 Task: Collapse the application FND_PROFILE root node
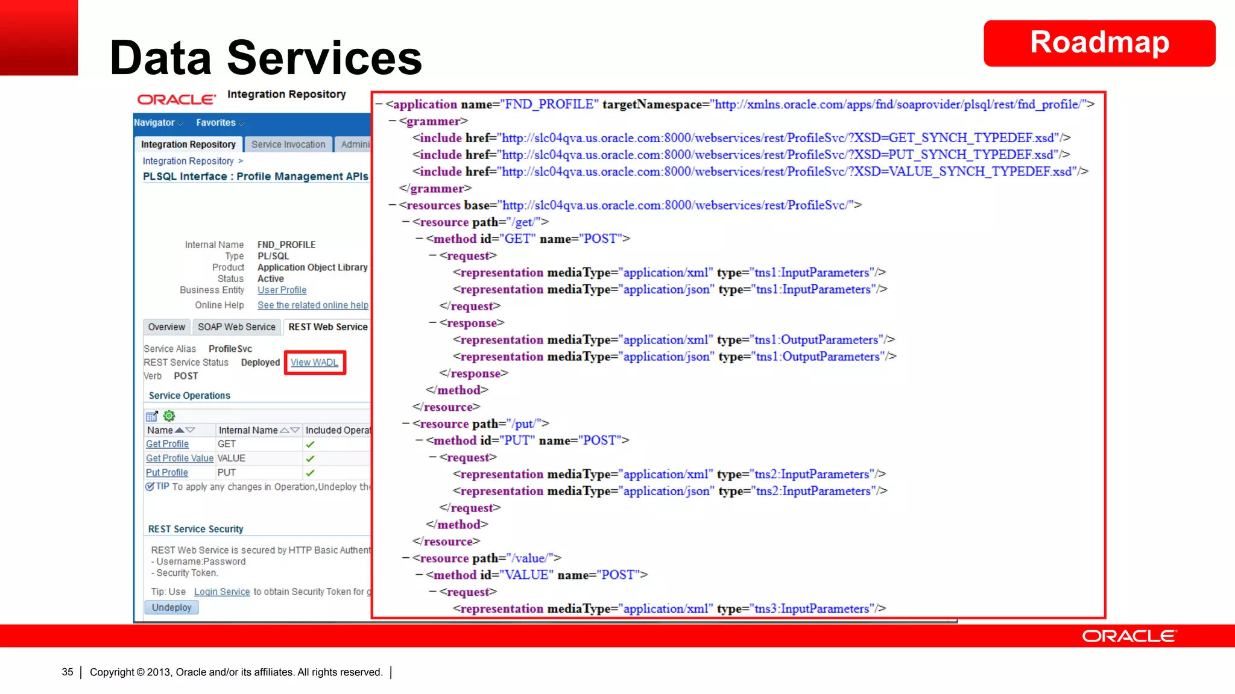[379, 105]
